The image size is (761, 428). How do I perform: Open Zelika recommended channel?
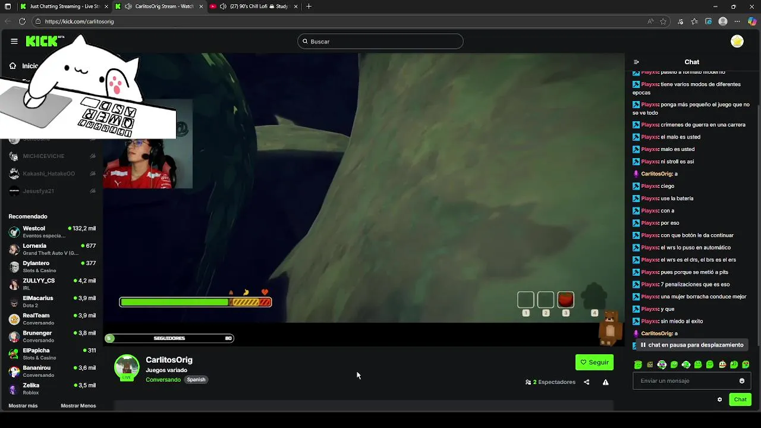pos(52,389)
